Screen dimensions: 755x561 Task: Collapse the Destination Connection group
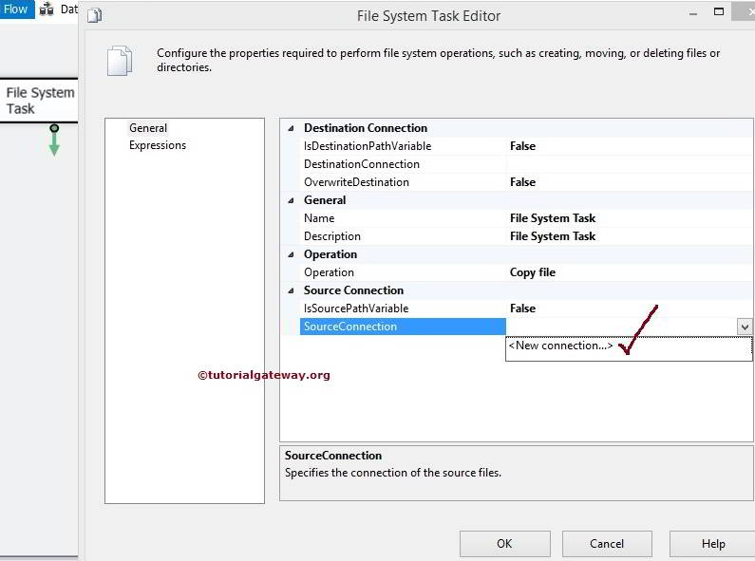tap(291, 128)
